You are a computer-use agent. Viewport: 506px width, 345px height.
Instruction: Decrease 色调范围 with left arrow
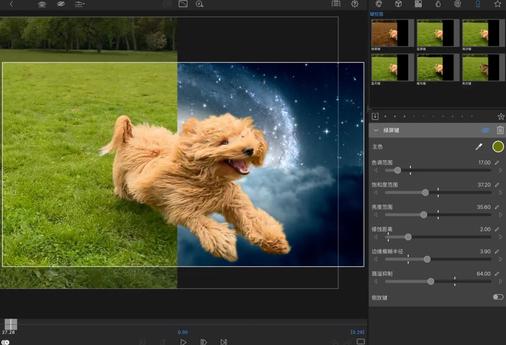click(x=375, y=170)
